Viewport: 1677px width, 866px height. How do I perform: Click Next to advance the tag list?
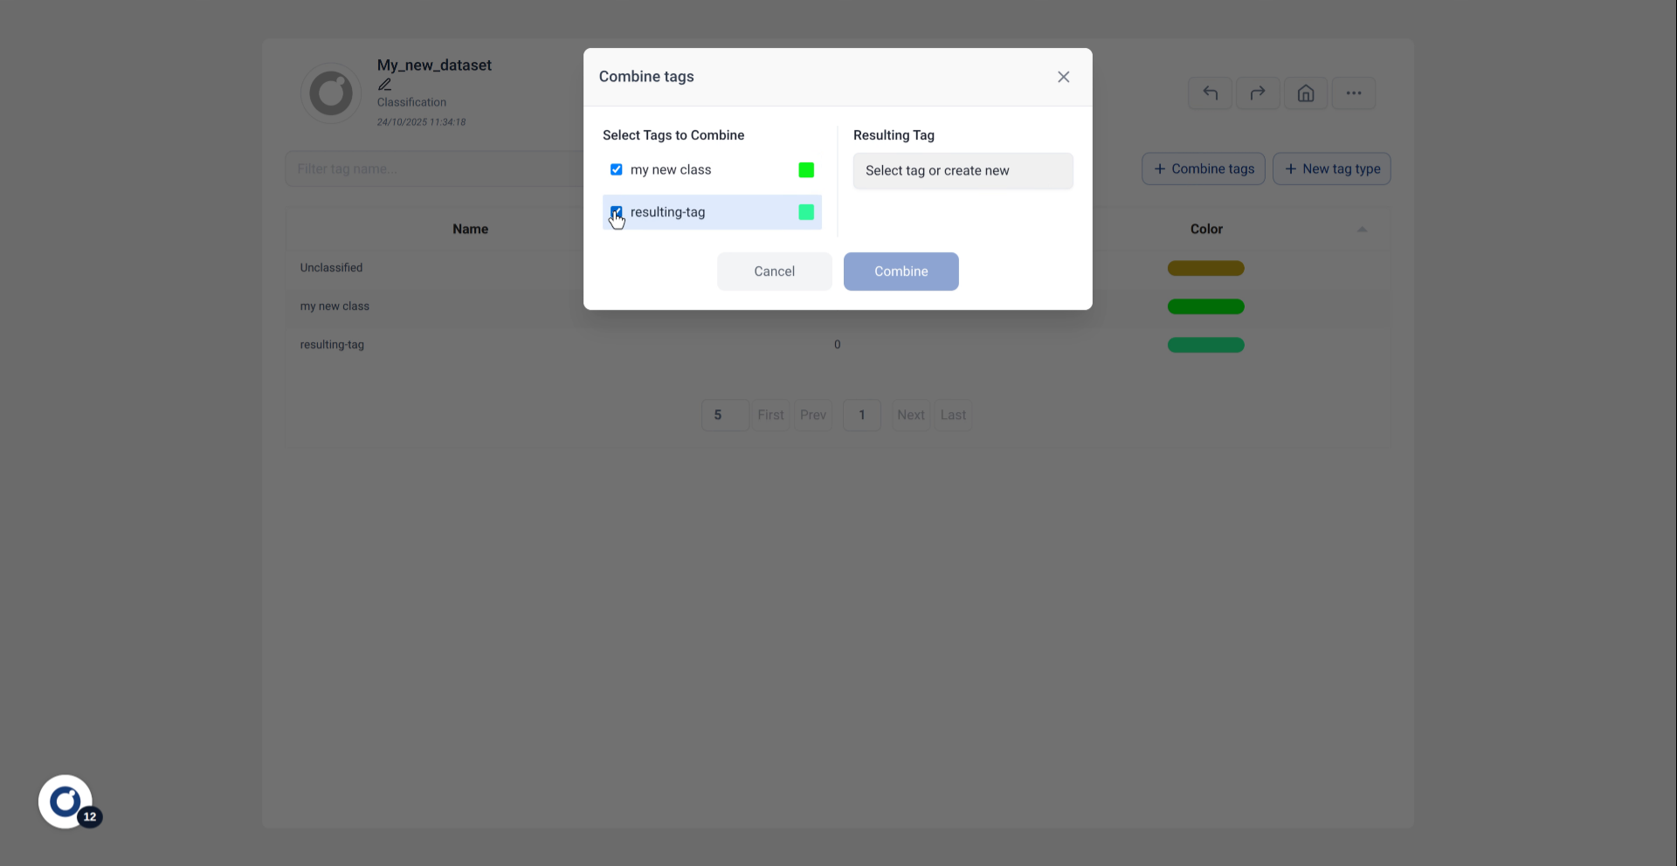910,415
